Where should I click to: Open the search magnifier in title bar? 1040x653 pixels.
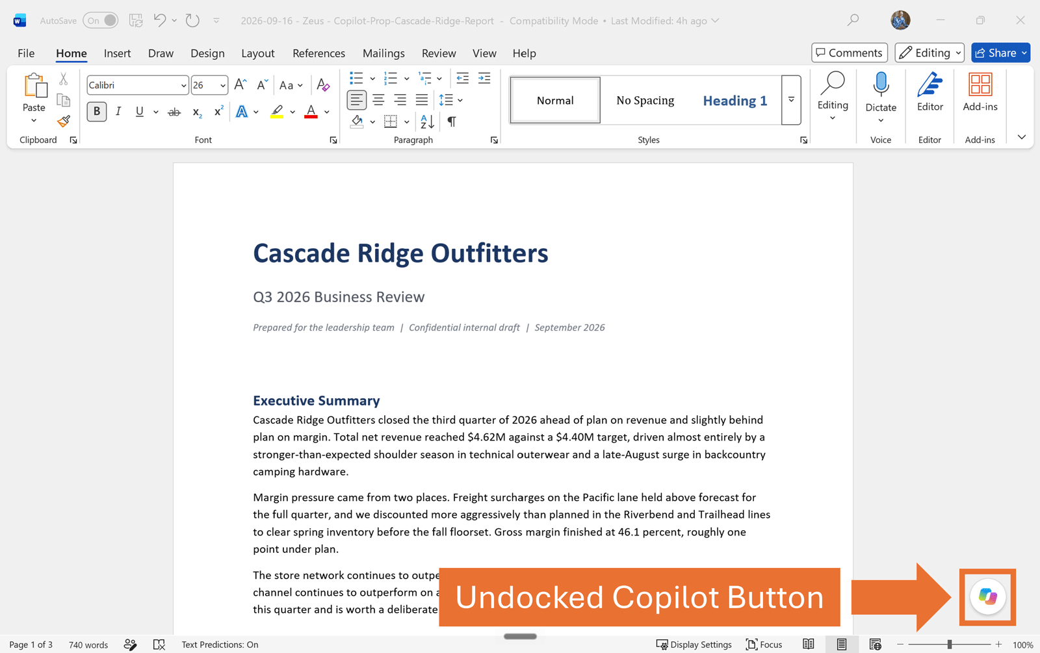(x=853, y=20)
